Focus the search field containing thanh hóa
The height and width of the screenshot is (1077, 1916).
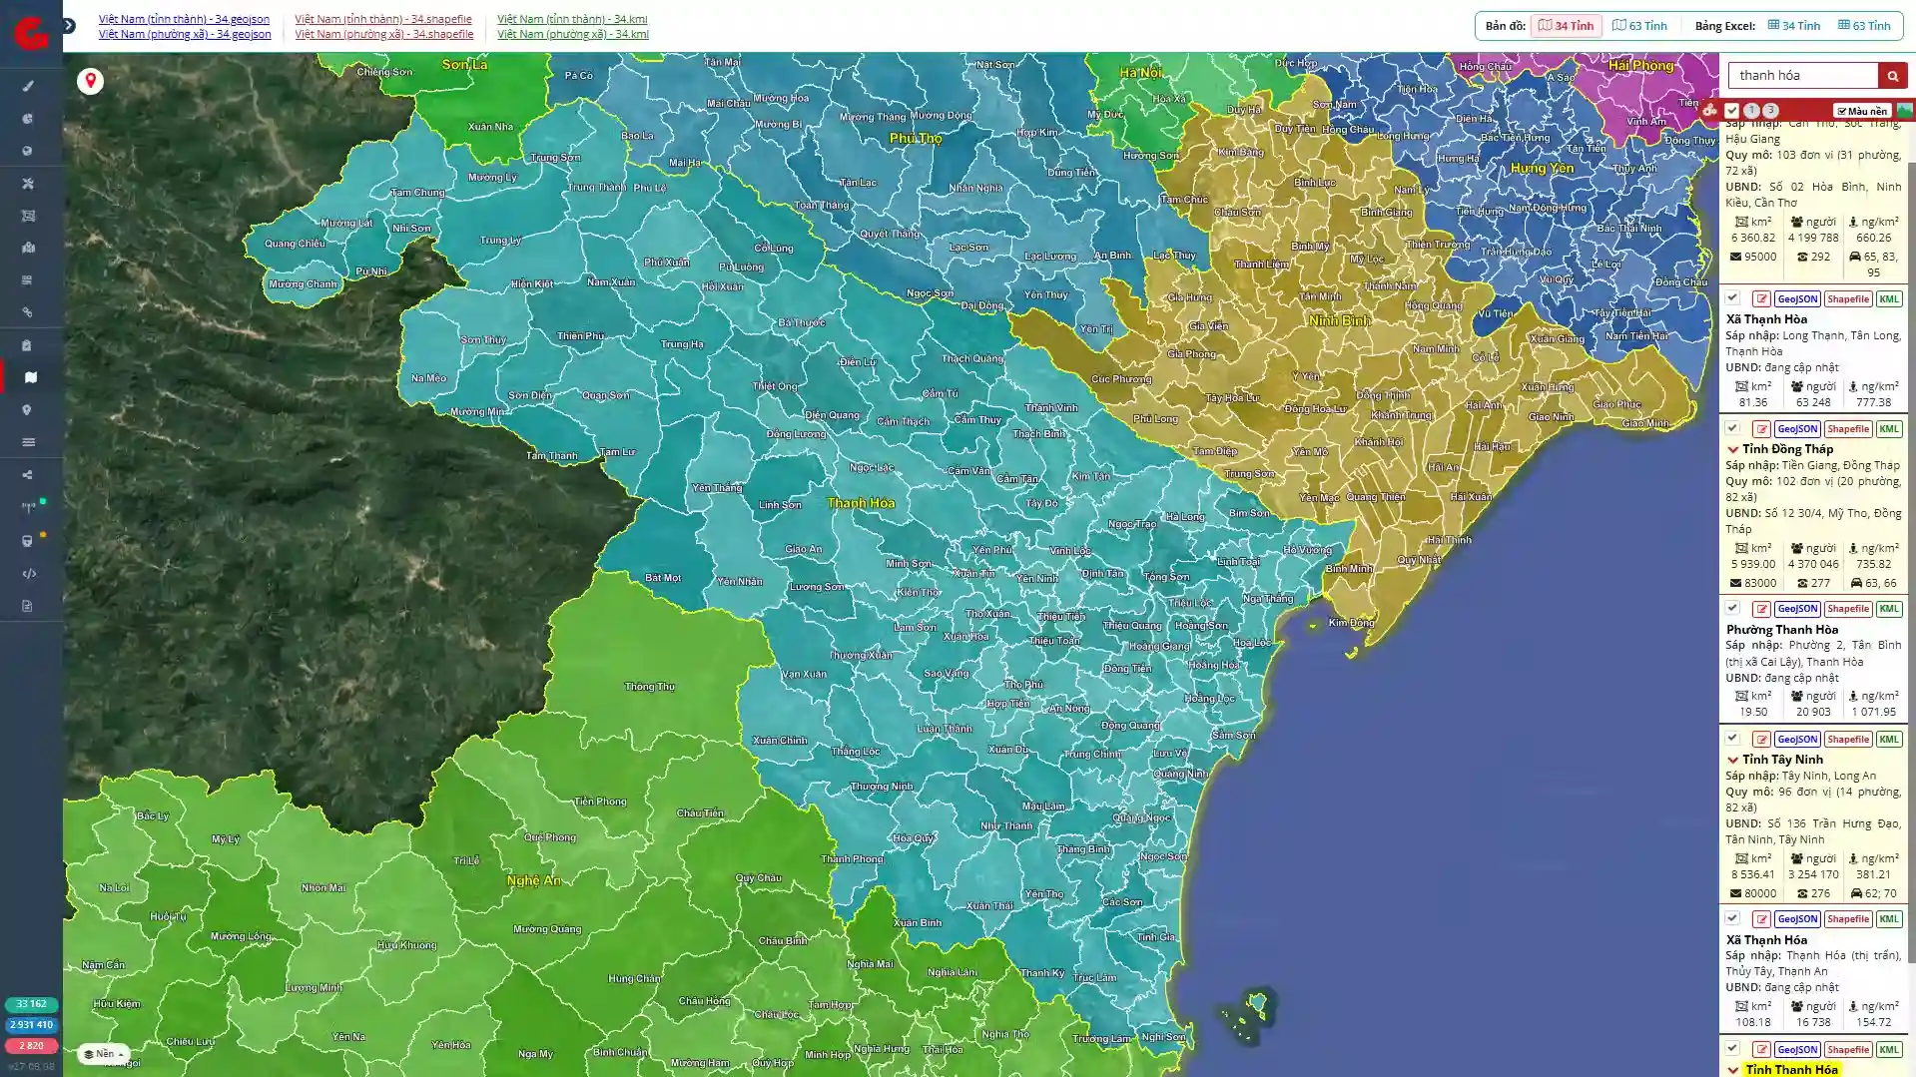[x=1803, y=76]
